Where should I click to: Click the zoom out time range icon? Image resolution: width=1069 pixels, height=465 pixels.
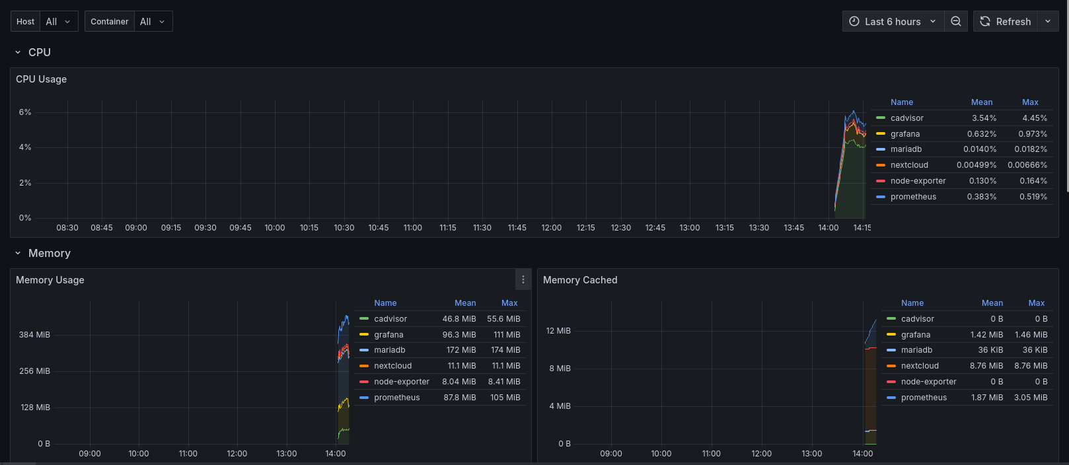click(955, 21)
